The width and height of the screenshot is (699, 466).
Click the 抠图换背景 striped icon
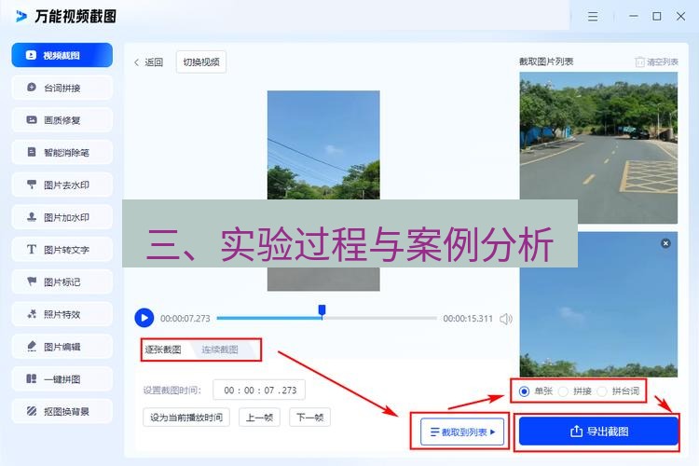pos(31,411)
